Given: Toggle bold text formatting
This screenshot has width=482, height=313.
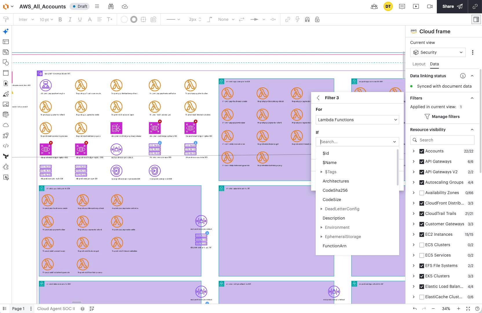Looking at the screenshot, I should 60,19.
